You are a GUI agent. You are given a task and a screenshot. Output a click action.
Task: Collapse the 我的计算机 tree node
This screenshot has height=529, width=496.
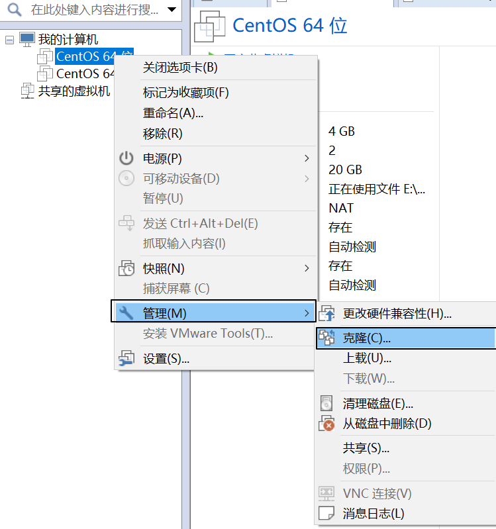point(9,40)
